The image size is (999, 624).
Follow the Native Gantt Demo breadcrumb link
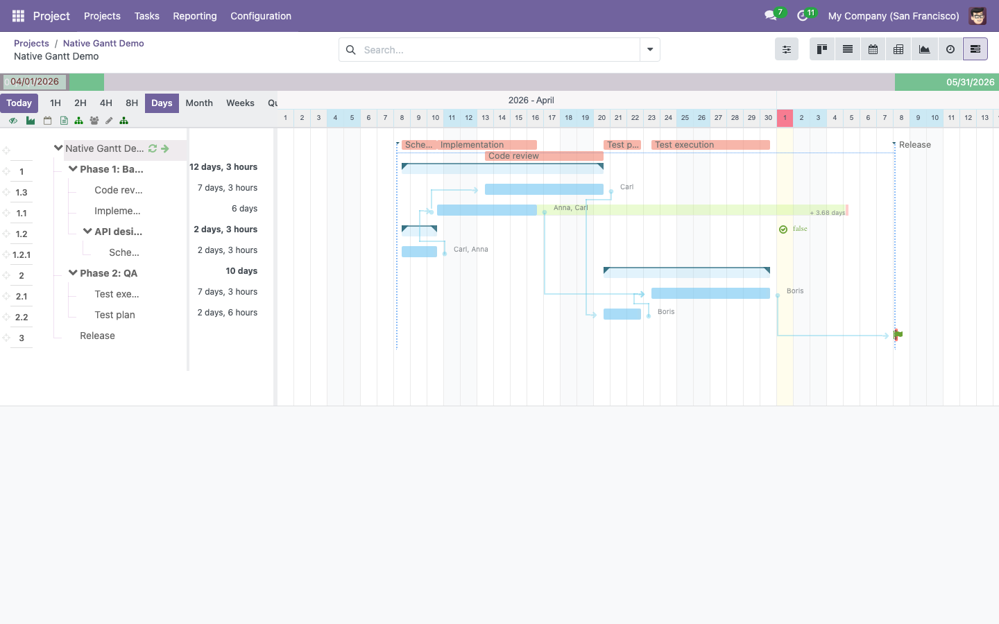(103, 43)
